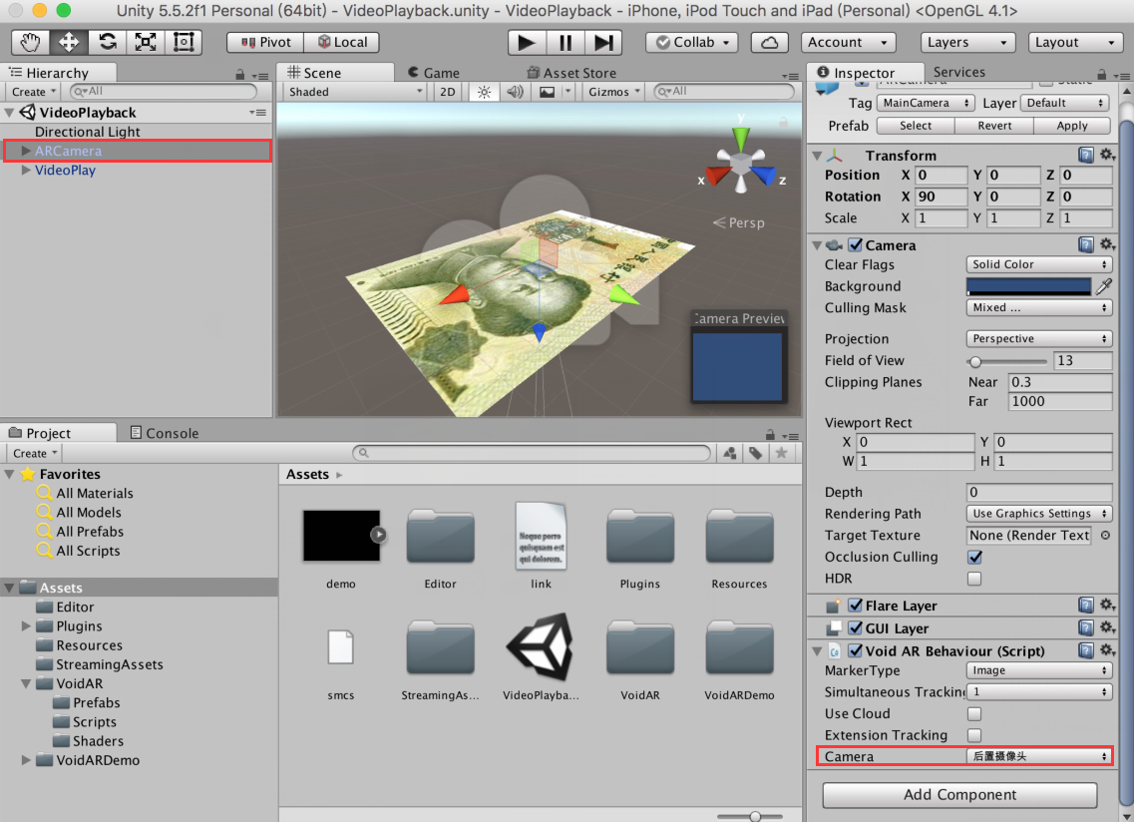Click the Prefab Revert button
This screenshot has width=1134, height=822.
point(994,126)
